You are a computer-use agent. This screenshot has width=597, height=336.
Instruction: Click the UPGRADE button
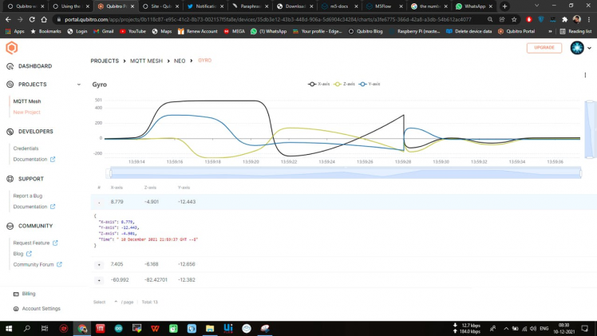coord(544,48)
